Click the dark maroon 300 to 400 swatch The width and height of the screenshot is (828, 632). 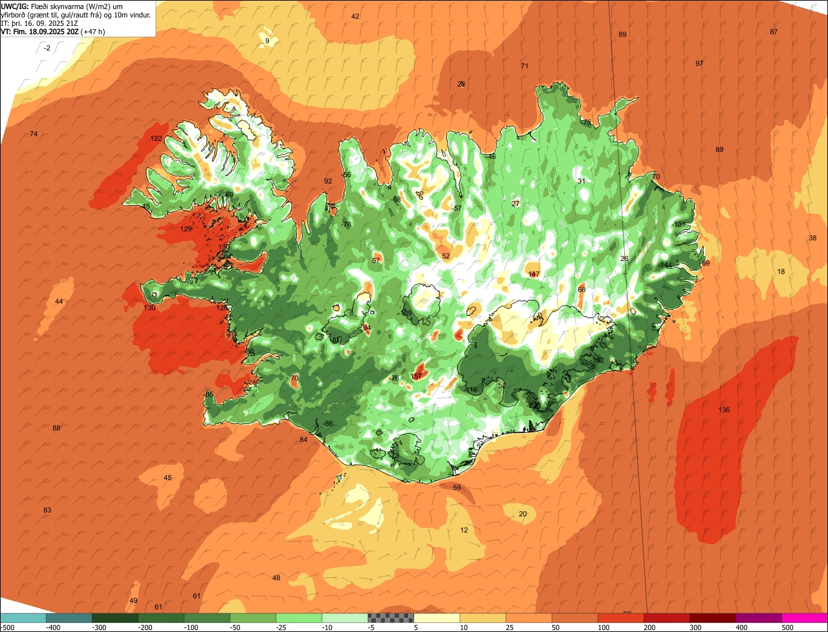pyautogui.click(x=713, y=618)
